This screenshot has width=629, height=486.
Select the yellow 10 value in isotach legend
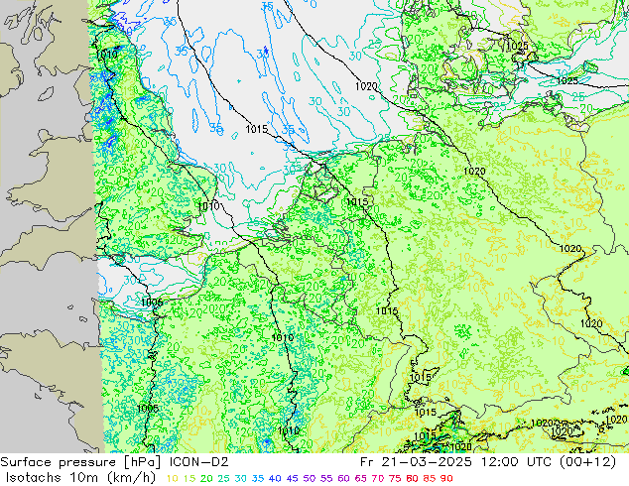[x=172, y=478]
